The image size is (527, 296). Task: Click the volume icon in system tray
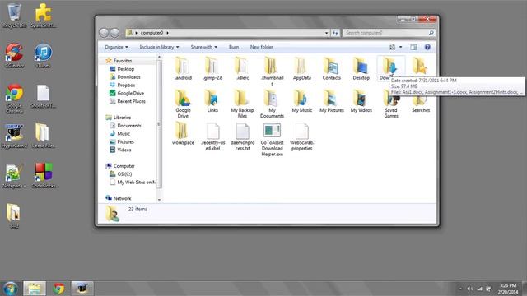(469, 289)
